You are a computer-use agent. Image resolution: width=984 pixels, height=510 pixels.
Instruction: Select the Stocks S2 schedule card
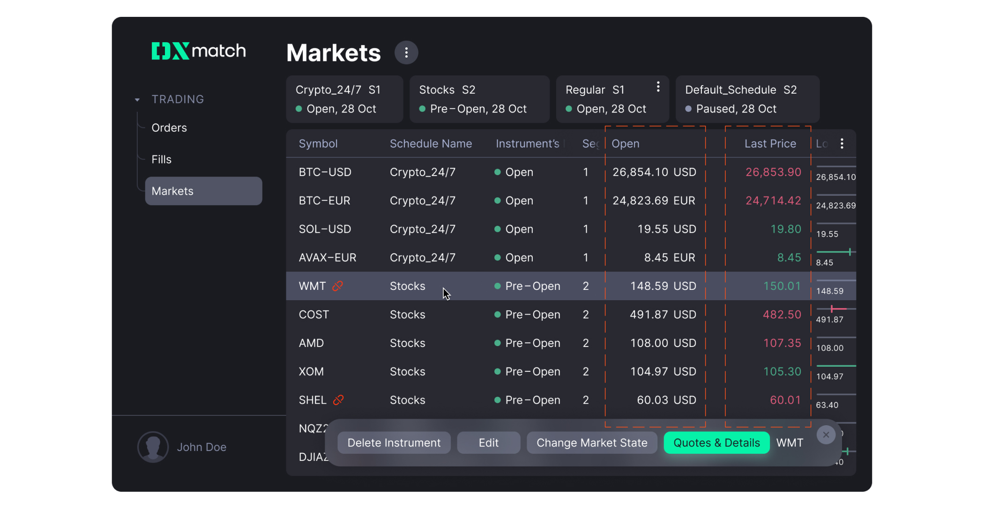tap(479, 99)
